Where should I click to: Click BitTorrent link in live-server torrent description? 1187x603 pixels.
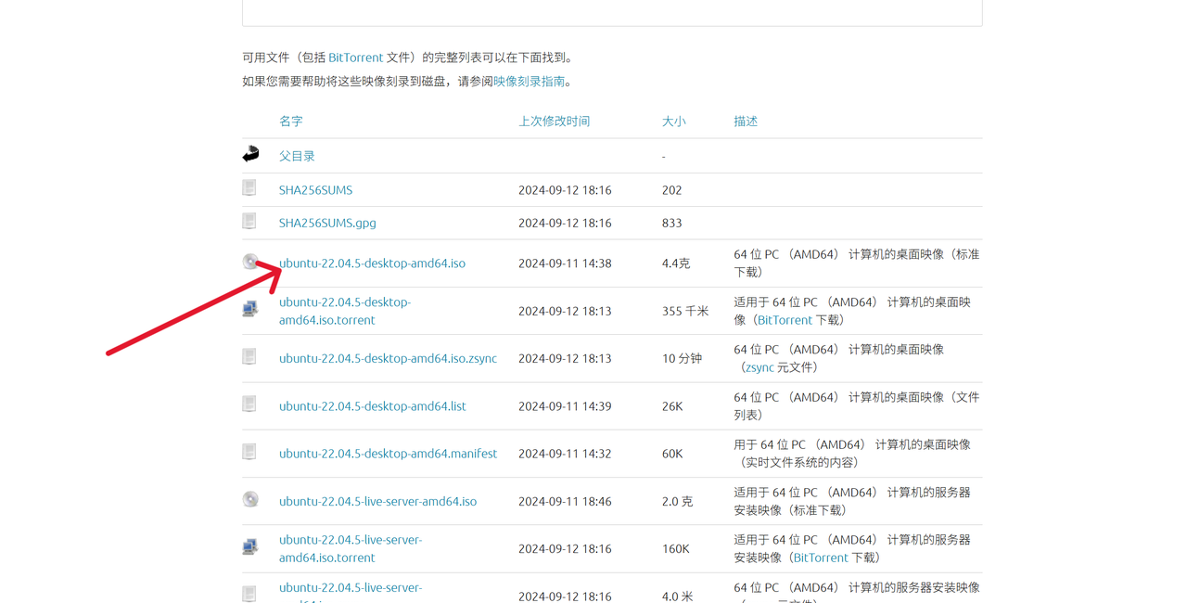click(x=821, y=558)
